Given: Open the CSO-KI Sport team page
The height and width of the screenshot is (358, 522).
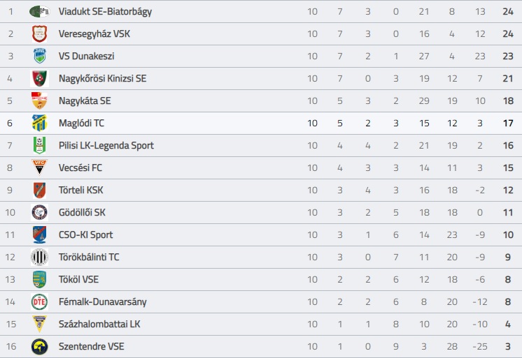Looking at the screenshot, I should [x=85, y=234].
